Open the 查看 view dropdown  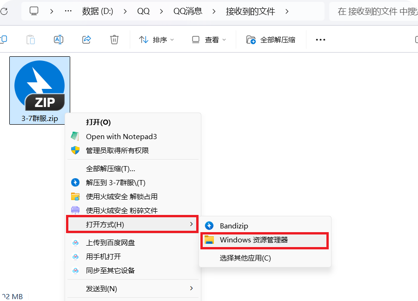coord(209,40)
